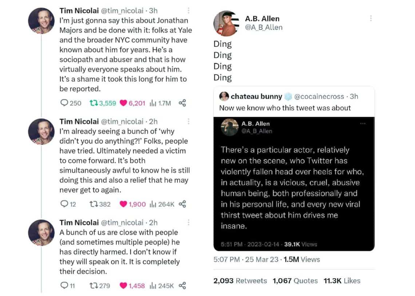This screenshot has height=296, width=415.
Task: Show the 11.3K Likes list
Action: (x=342, y=281)
